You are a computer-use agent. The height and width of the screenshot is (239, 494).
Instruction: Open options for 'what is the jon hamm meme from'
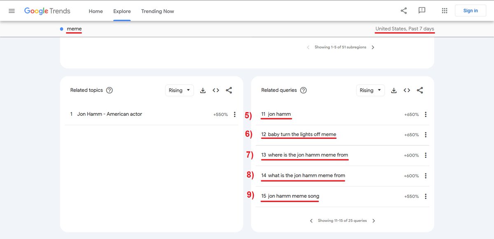426,176
